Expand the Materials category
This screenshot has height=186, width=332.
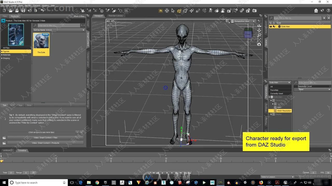click(2, 55)
